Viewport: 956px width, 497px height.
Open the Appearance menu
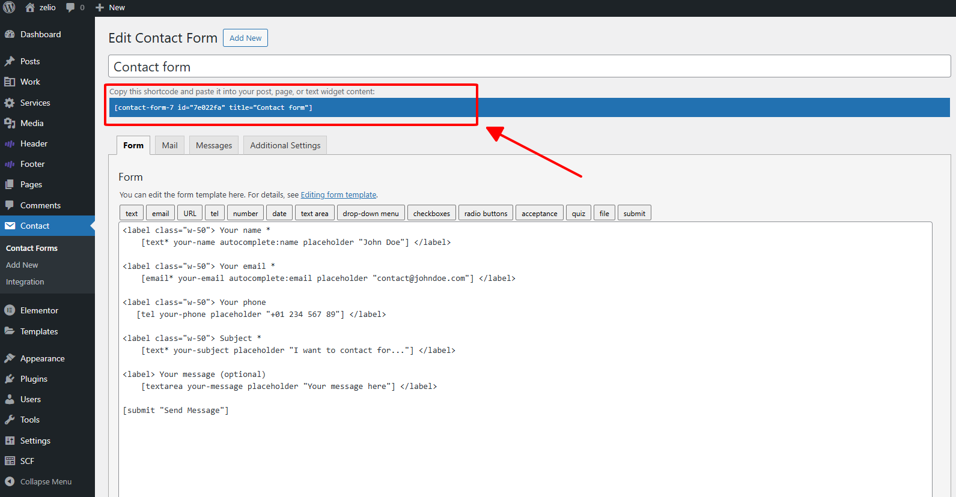pos(47,358)
